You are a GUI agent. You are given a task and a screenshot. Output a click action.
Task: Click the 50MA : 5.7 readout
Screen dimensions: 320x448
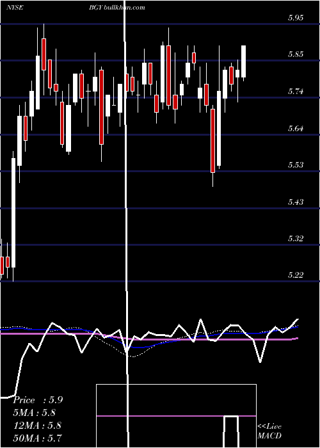pos(37,438)
